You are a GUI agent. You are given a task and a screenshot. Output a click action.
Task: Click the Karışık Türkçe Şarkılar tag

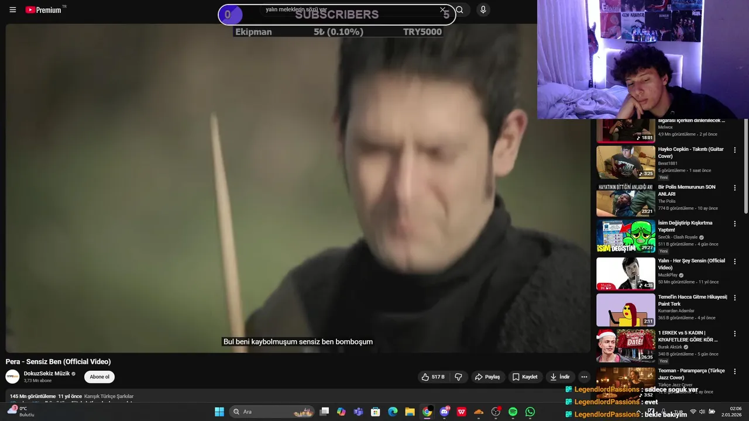[x=109, y=396]
